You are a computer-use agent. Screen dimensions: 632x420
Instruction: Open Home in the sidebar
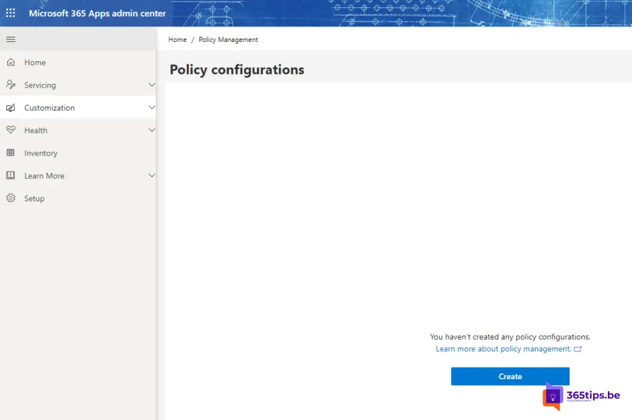coord(78,62)
